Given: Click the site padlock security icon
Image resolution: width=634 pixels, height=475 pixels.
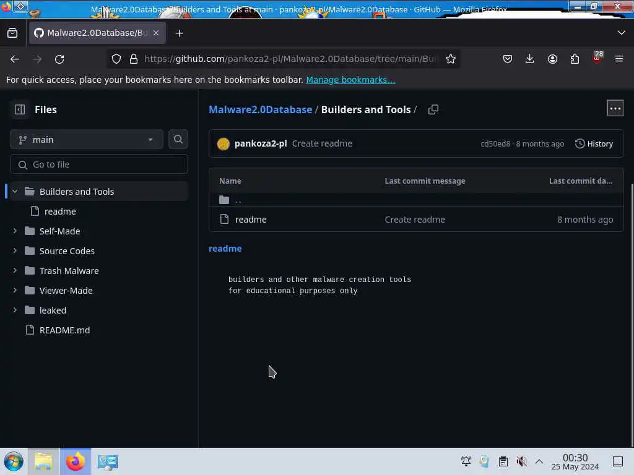Looking at the screenshot, I should click(134, 59).
